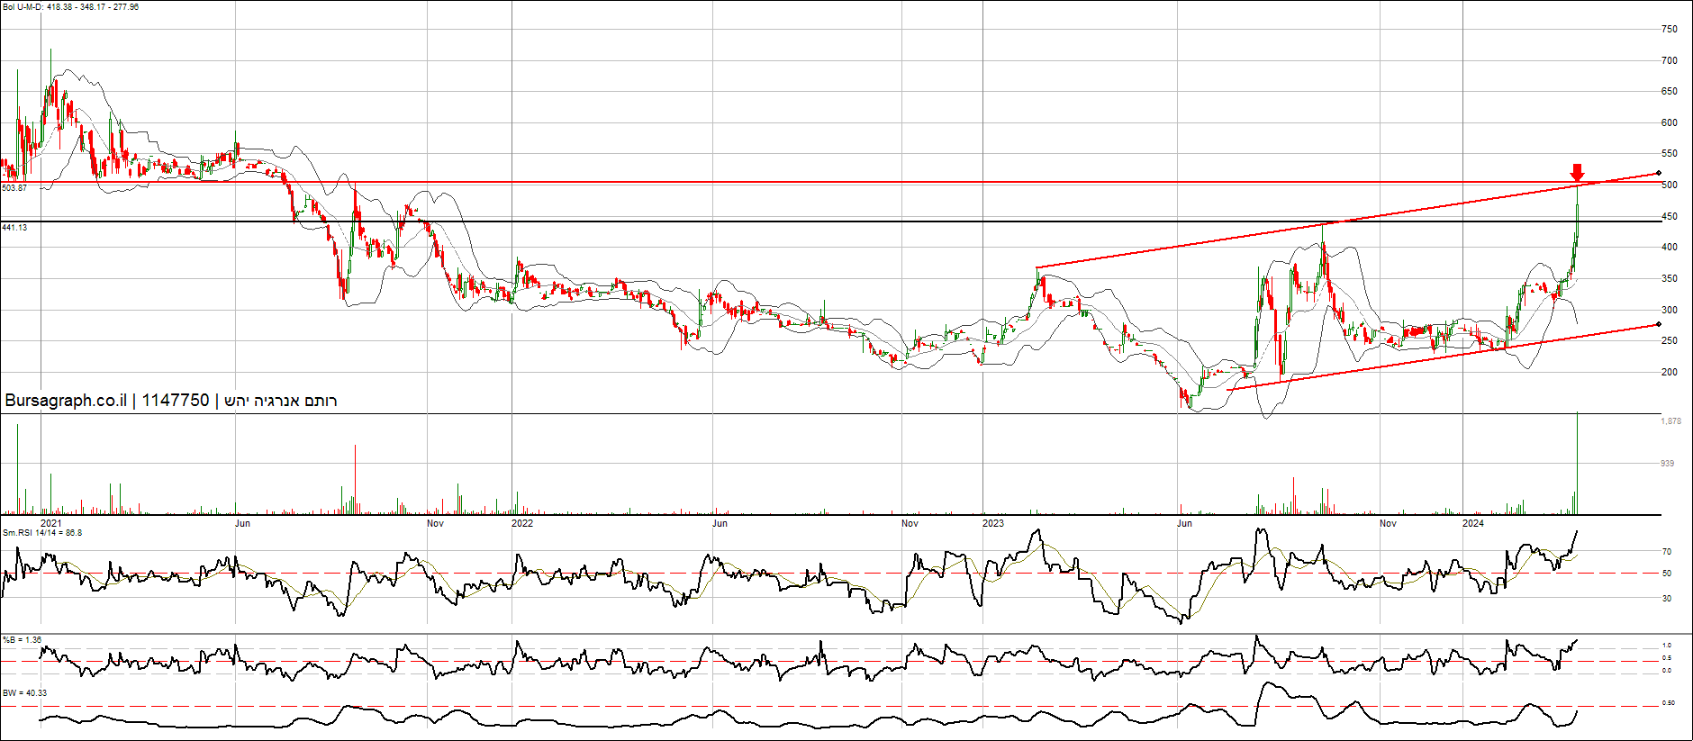The height and width of the screenshot is (741, 1693).
Task: Click the %B = 1.36 indicator label
Action: click(x=23, y=640)
